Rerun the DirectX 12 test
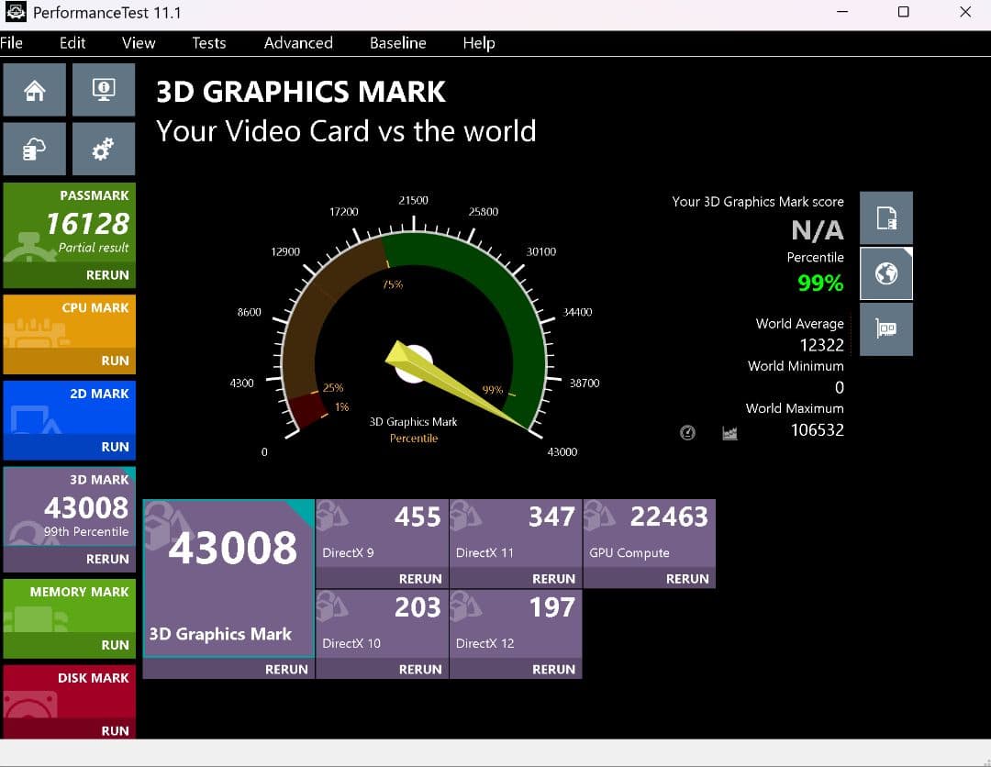 tap(553, 670)
